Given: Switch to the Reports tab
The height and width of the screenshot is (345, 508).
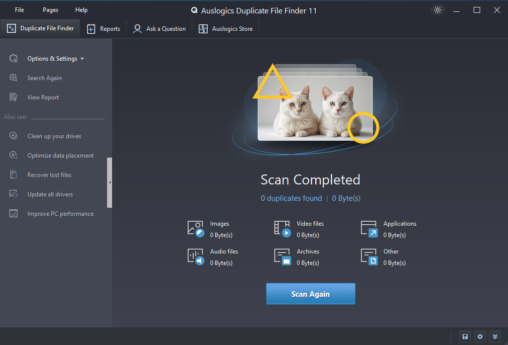Looking at the screenshot, I should 104,29.
